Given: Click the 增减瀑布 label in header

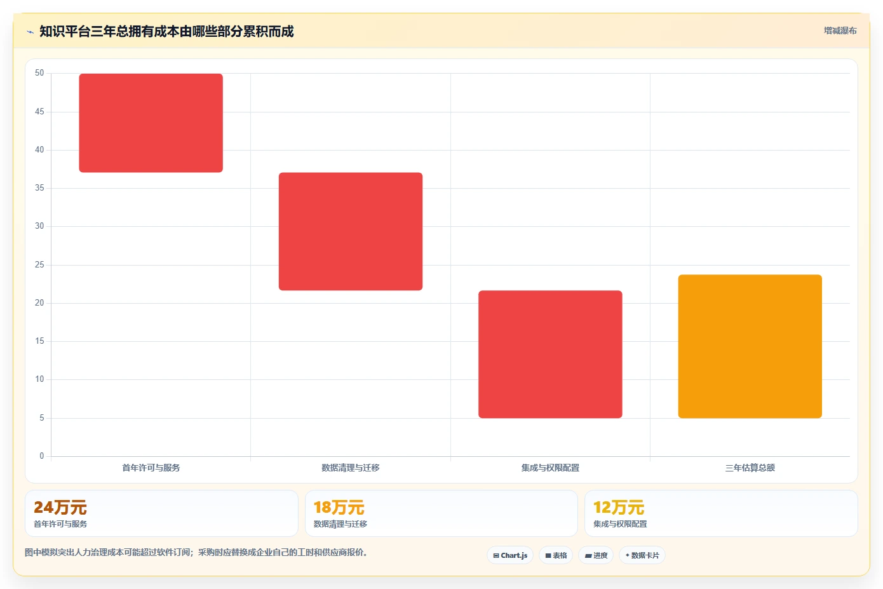Looking at the screenshot, I should 840,30.
